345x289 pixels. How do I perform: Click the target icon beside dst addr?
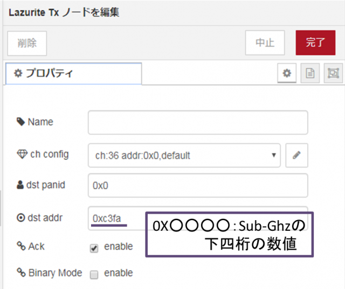(x=21, y=218)
